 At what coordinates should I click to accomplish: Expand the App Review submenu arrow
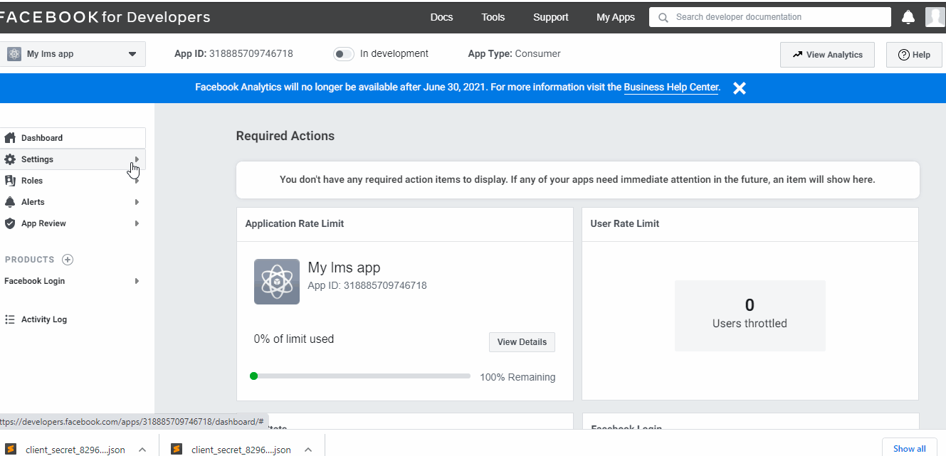tap(137, 223)
